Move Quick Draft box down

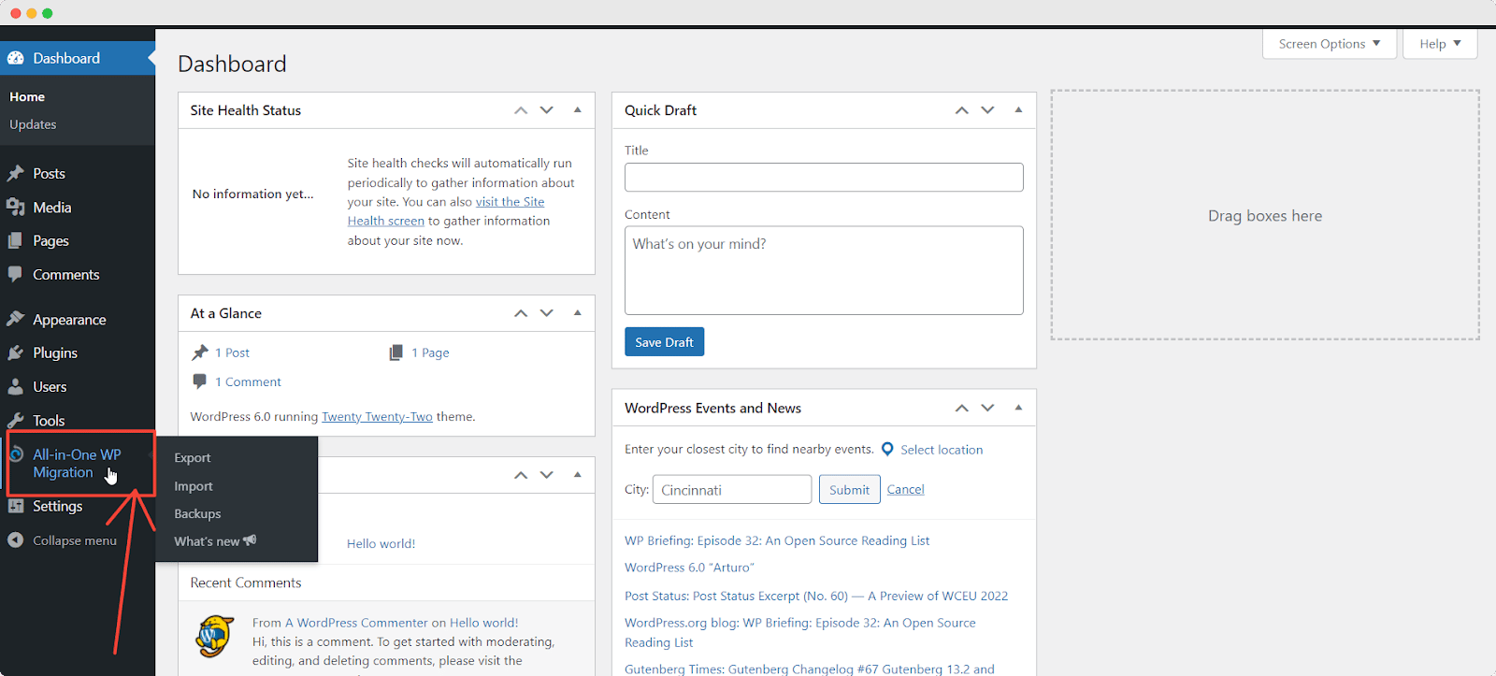[987, 110]
